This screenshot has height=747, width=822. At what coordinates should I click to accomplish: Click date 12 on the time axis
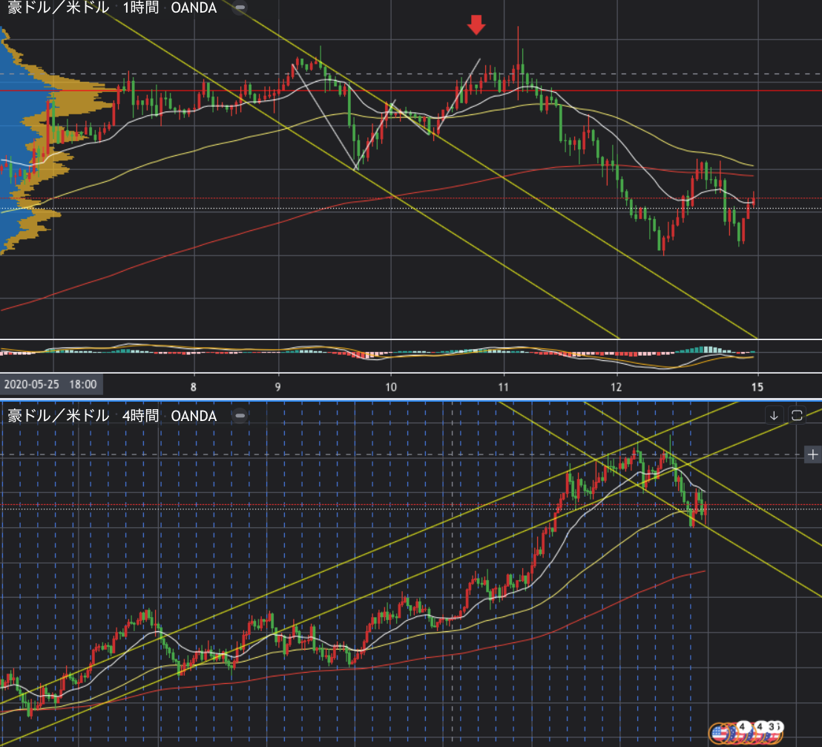click(x=616, y=387)
